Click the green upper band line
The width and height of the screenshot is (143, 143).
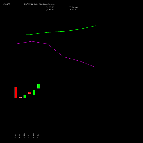coord(48,32)
